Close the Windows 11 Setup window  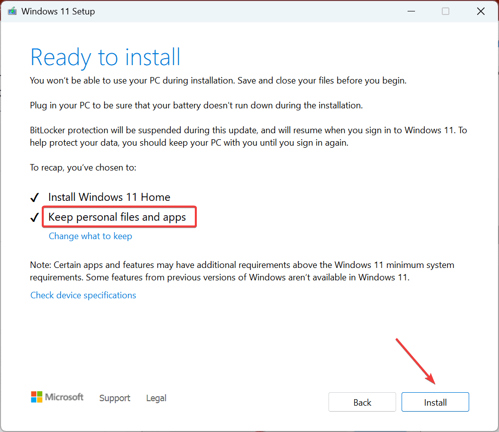click(x=480, y=11)
